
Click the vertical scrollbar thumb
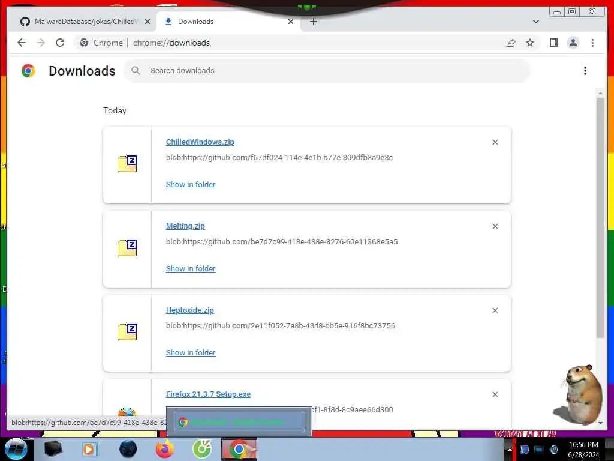click(600, 217)
